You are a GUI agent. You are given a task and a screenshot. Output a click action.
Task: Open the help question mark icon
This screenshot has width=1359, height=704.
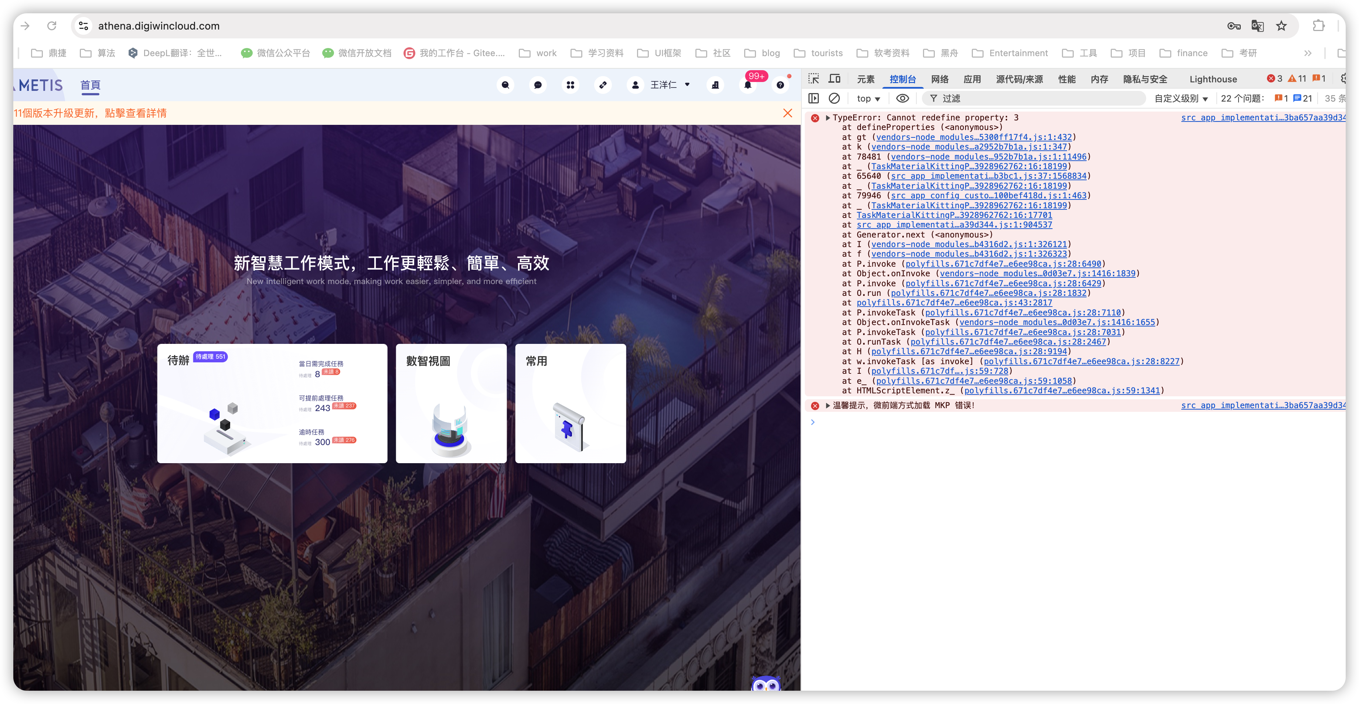coord(780,85)
